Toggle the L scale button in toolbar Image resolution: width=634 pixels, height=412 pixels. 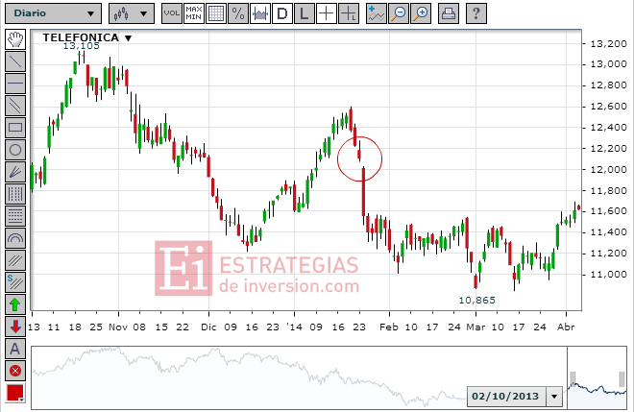coord(305,13)
